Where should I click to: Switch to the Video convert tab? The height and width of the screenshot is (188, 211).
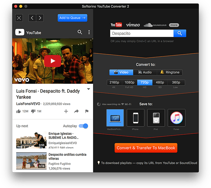pos(121,72)
